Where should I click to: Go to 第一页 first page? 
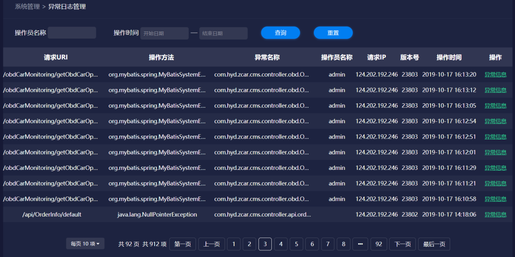(183, 244)
